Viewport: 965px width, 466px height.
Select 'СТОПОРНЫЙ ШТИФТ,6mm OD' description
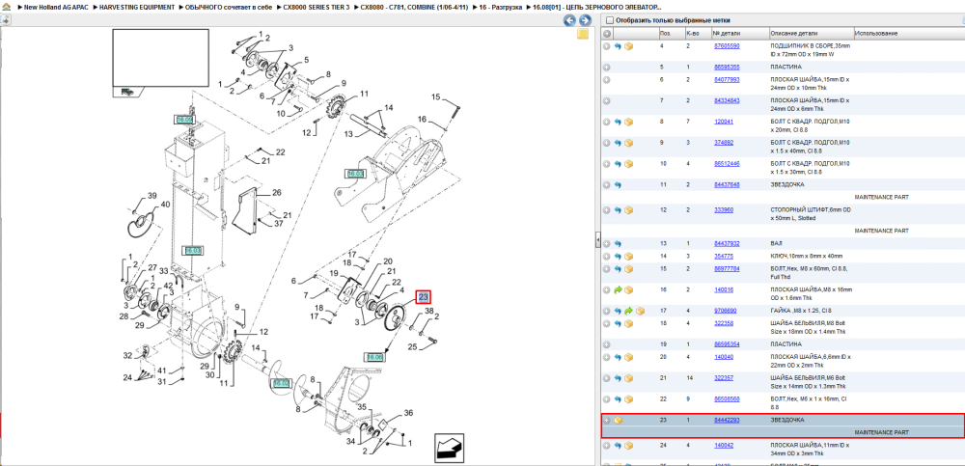tap(810, 210)
